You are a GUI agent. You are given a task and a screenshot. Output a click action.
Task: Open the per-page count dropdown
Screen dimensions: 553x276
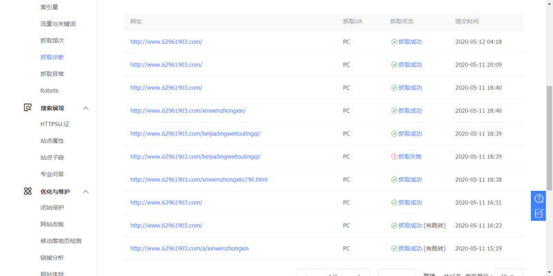509,273
